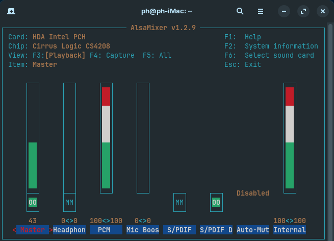
Task: Select the S/PDIF D channel label
Action: [x=216, y=230]
